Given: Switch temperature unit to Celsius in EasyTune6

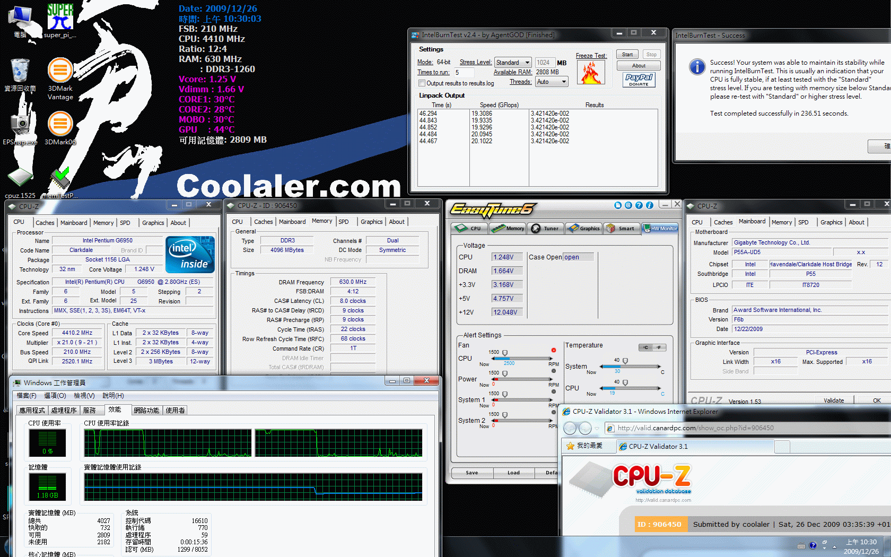Looking at the screenshot, I should 645,347.
